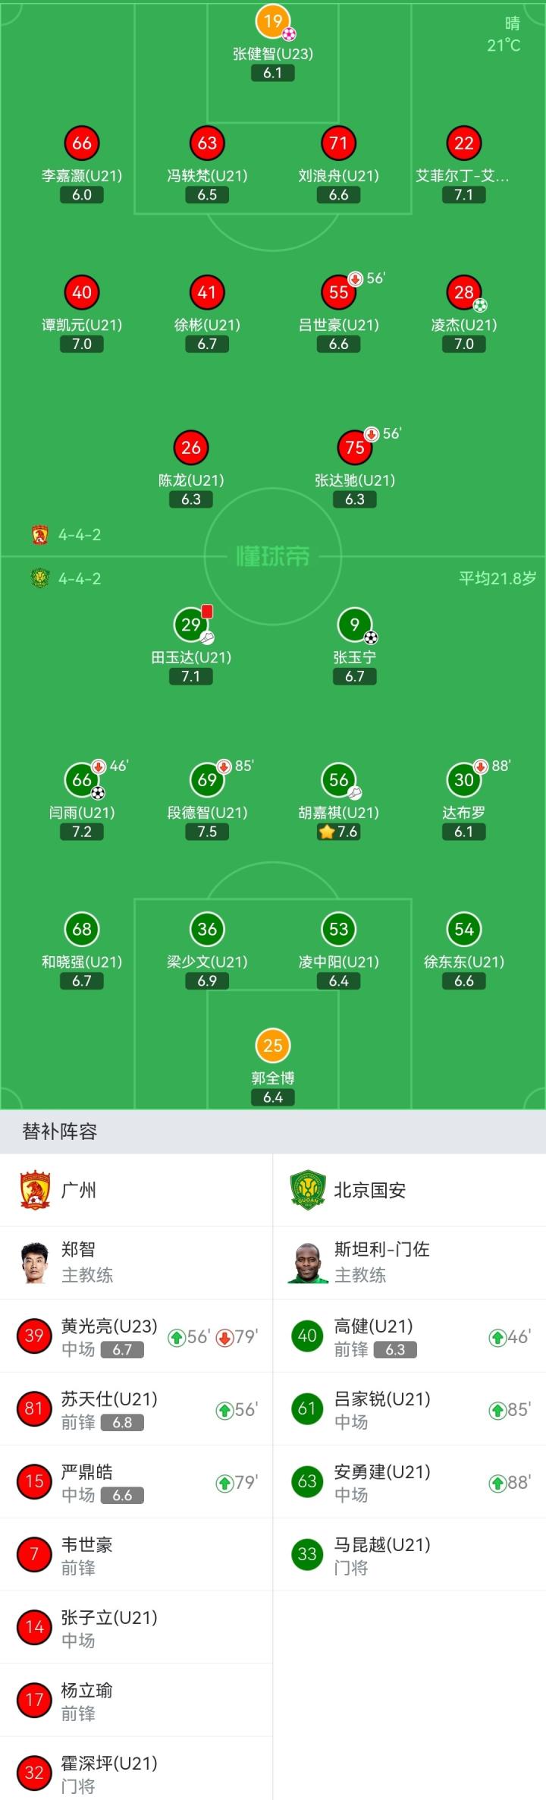Open coach 郑智 profile photo
This screenshot has width=546, height=1800.
tap(35, 1263)
